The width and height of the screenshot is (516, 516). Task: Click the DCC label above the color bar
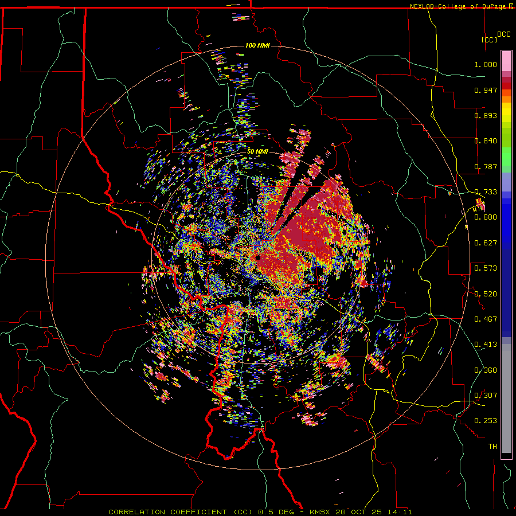point(503,34)
